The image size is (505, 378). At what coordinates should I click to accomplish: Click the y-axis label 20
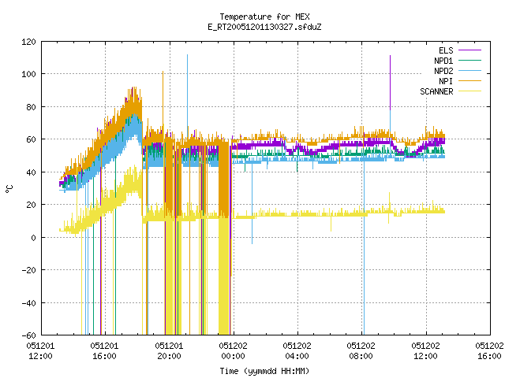31,205
